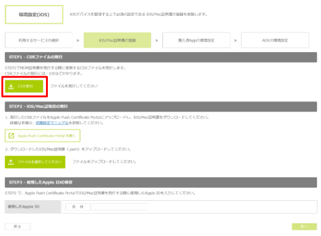This screenshot has height=236, width=321.
Task: Select the iOS/Mac証明書の登録 step tab
Action: coord(117,40)
